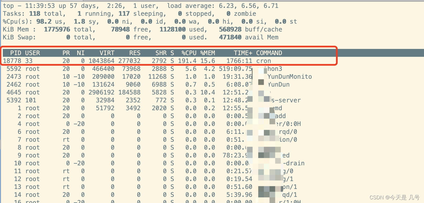Click the RES column header

coord(135,53)
